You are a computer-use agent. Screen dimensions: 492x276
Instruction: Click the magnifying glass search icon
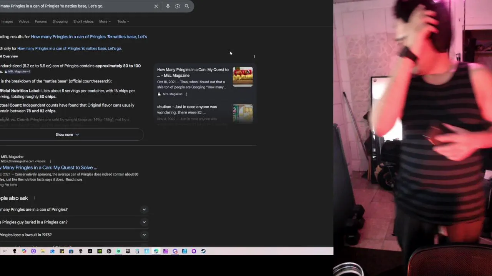[187, 6]
